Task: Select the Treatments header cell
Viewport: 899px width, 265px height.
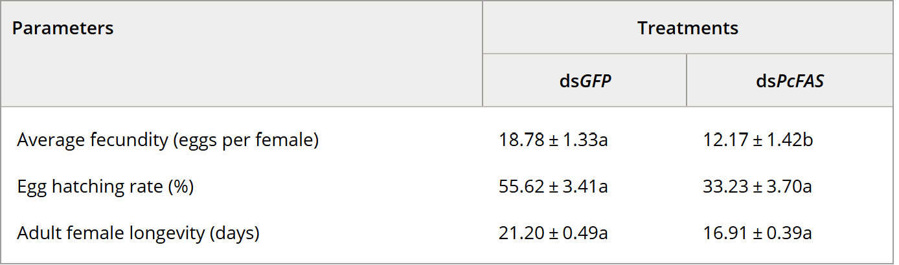Action: (687, 28)
